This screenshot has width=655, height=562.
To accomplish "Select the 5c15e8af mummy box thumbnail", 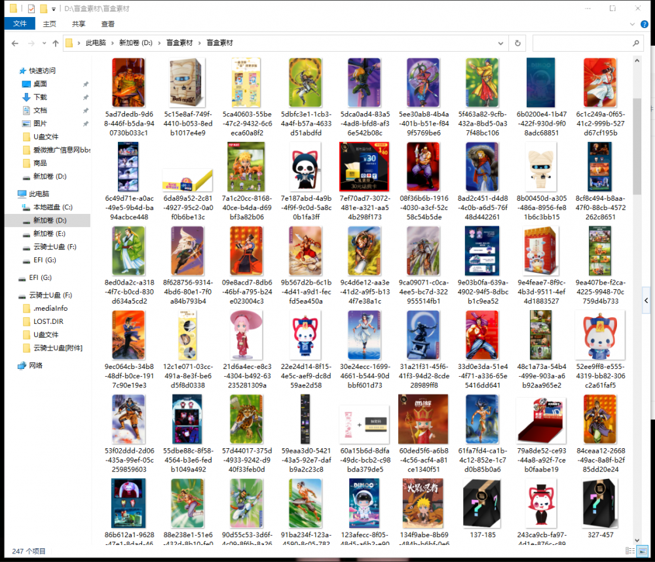I will click(187, 82).
